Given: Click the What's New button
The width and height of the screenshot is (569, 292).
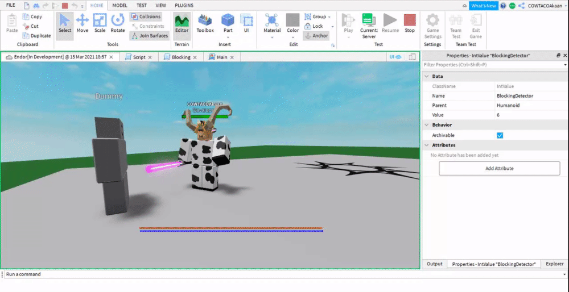Looking at the screenshot, I should tap(483, 6).
